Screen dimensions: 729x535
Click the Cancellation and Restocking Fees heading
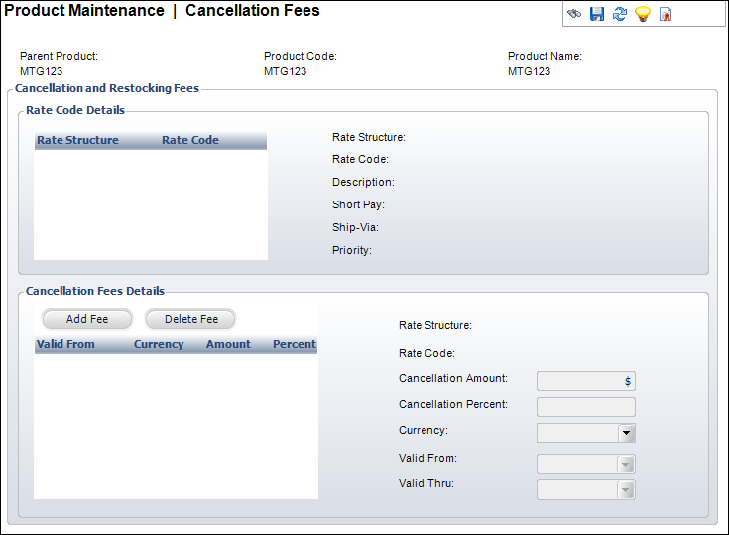click(107, 88)
